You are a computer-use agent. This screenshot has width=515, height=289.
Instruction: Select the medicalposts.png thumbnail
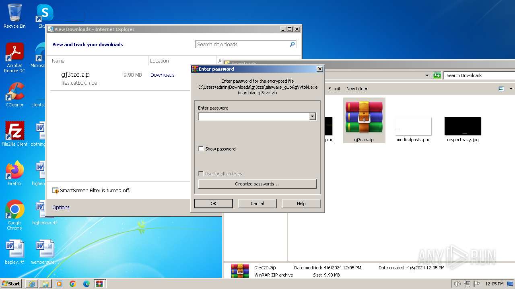click(413, 129)
